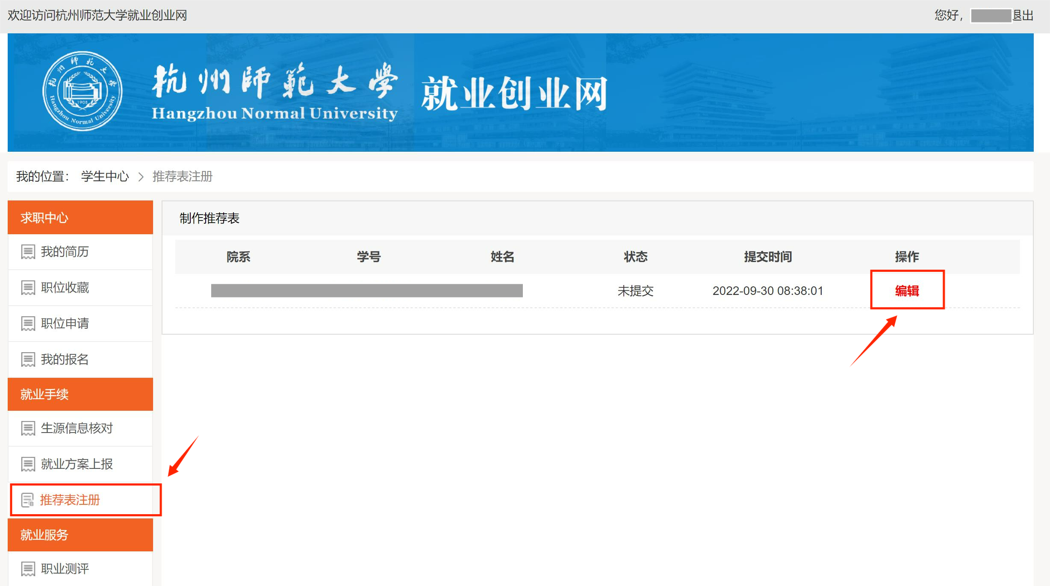Viewport: 1050px width, 586px height.
Task: Go to 学生中心 in breadcrumb
Action: 105,176
